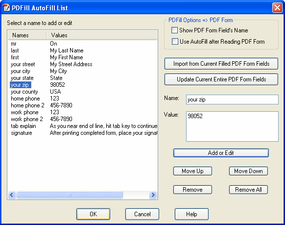Toggle Use AutoFill after Reading PDF Form
This screenshot has width=285, height=225.
point(175,42)
